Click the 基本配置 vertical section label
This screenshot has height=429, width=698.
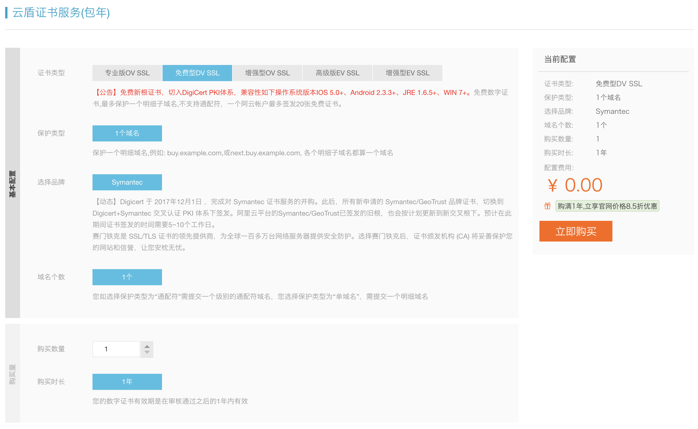(x=12, y=183)
